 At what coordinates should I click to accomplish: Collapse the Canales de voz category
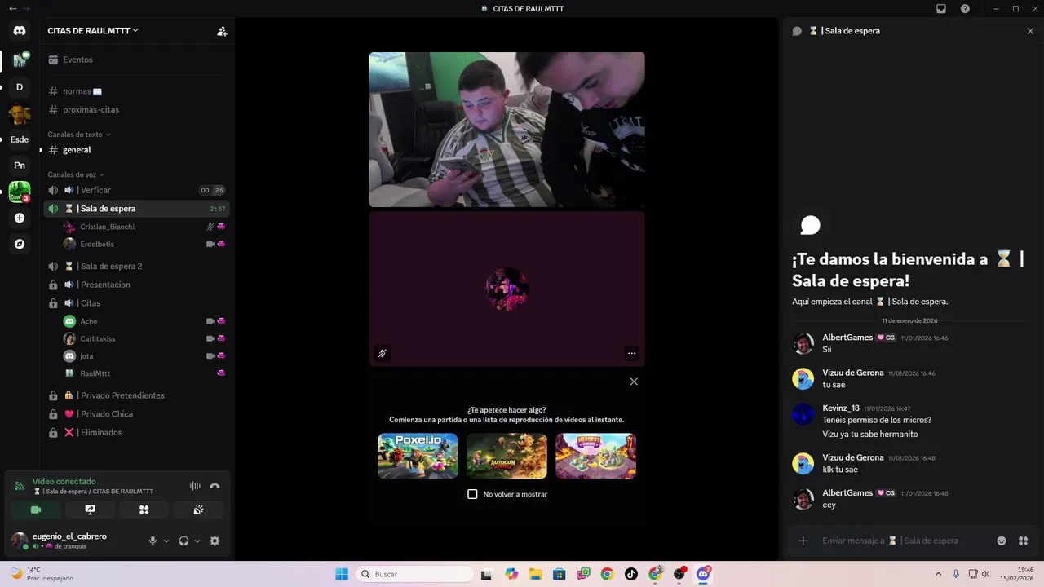76,174
